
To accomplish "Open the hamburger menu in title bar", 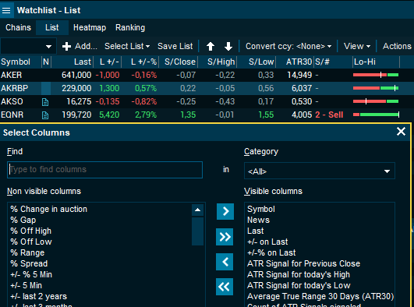I will [x=6, y=10].
